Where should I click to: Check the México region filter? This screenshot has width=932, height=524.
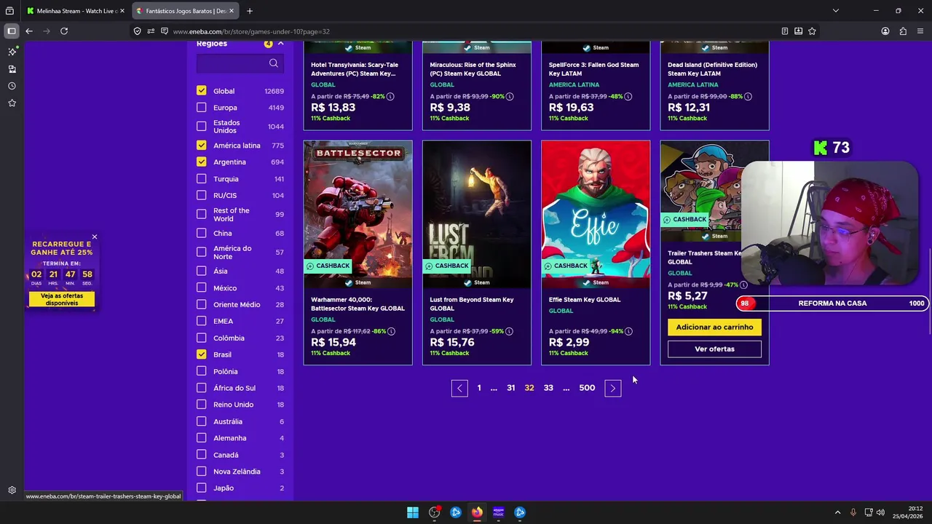201,288
